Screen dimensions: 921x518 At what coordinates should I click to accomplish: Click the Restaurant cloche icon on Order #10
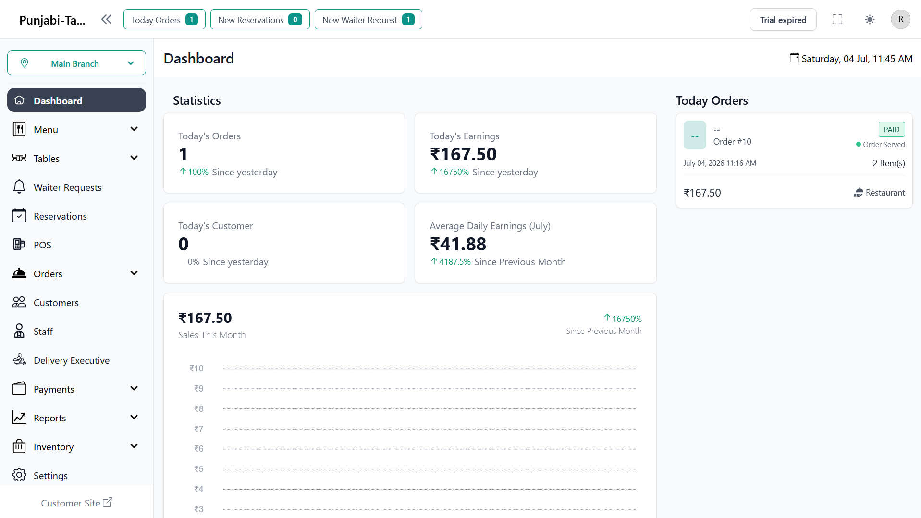point(859,193)
